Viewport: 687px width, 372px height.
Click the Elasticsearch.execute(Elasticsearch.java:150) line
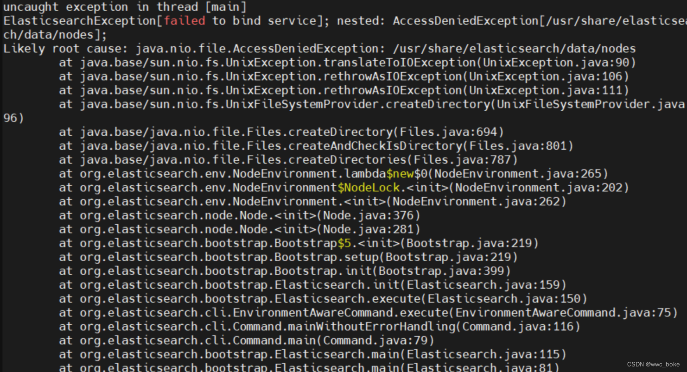(323, 299)
